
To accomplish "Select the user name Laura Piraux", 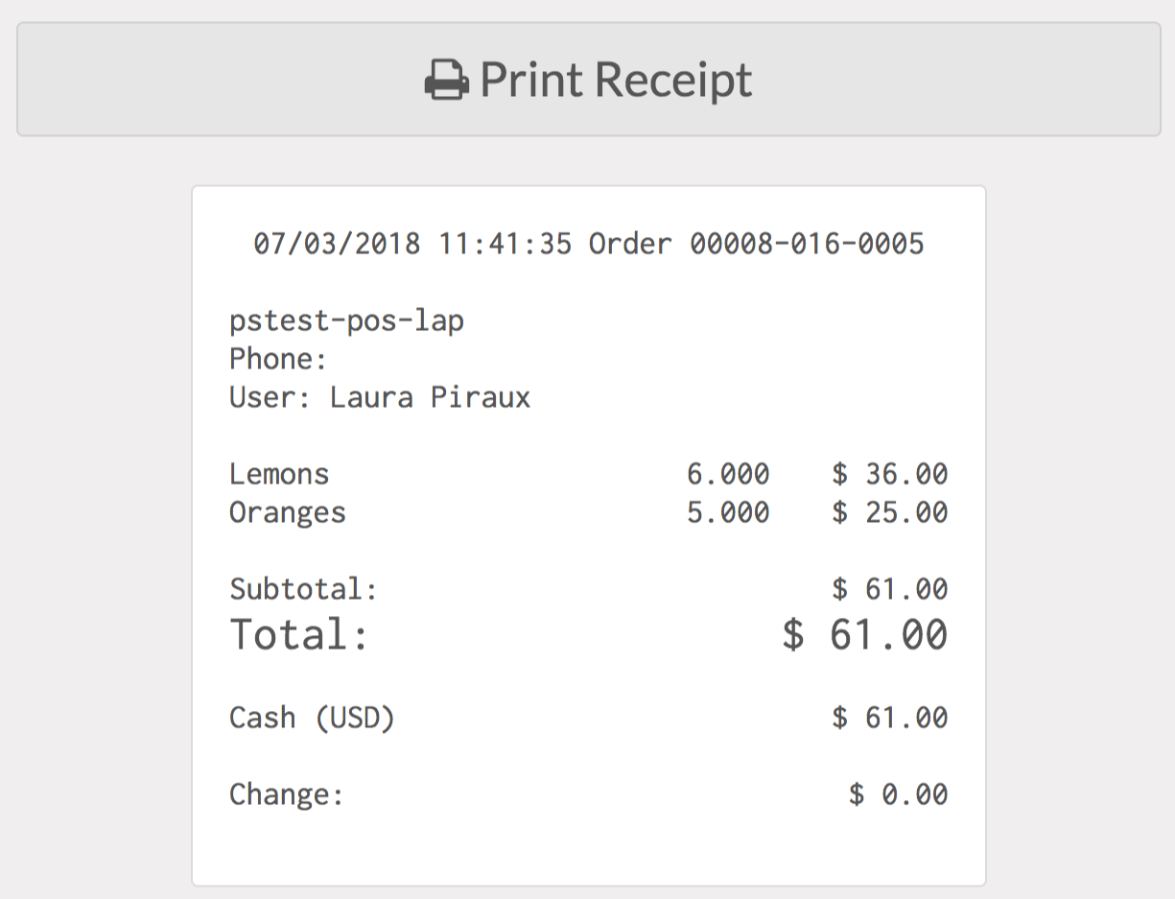I will (430, 397).
